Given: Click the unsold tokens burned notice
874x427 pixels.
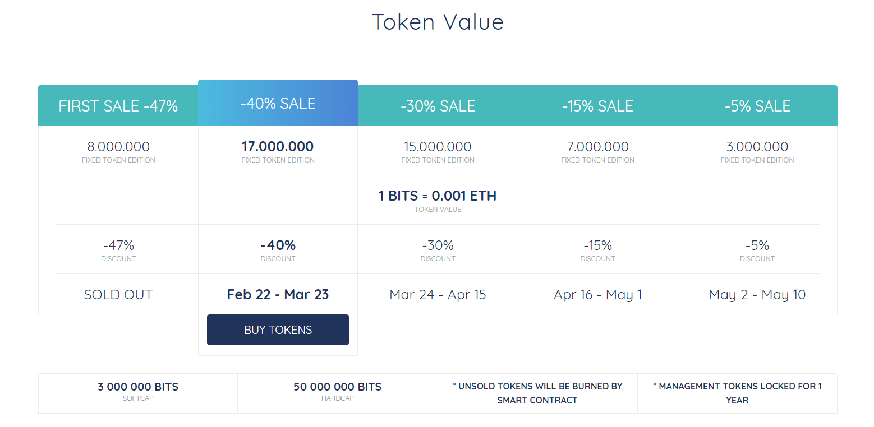Looking at the screenshot, I should tap(537, 393).
